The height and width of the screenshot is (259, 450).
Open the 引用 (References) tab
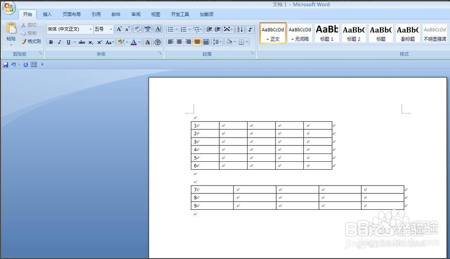pyautogui.click(x=96, y=14)
